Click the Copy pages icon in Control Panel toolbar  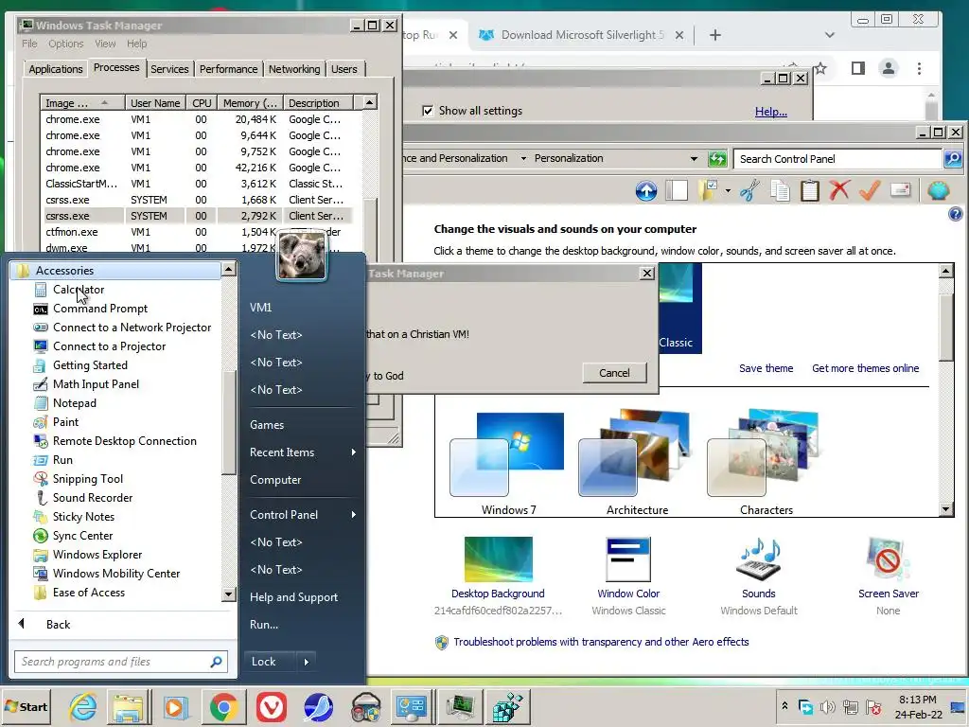tap(780, 190)
